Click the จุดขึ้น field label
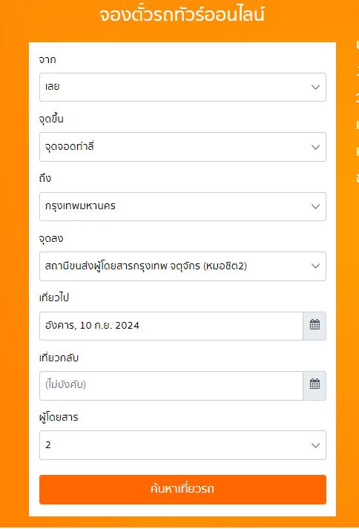This screenshot has height=529, width=359. tap(51, 119)
